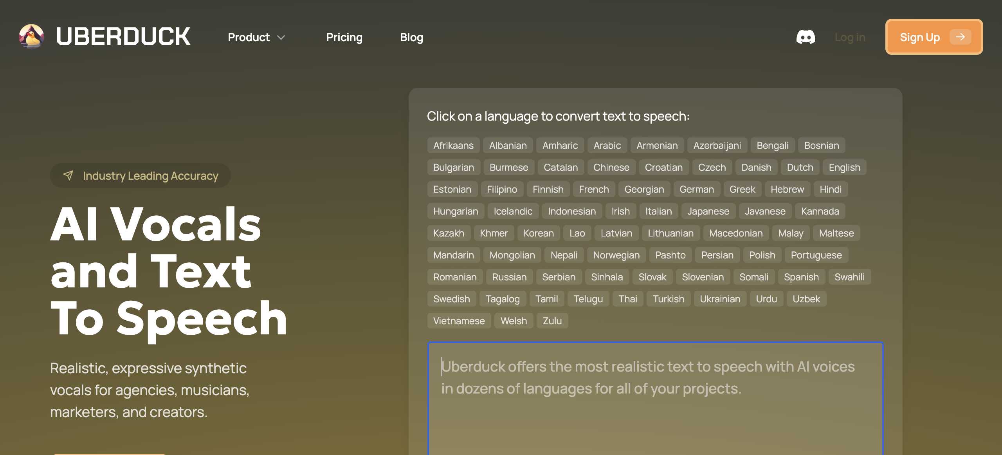This screenshot has width=1002, height=455.
Task: Click the Log in link
Action: 850,37
